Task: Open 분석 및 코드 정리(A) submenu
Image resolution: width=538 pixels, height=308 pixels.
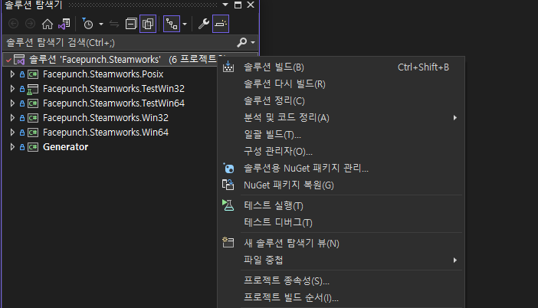Action: (341, 118)
